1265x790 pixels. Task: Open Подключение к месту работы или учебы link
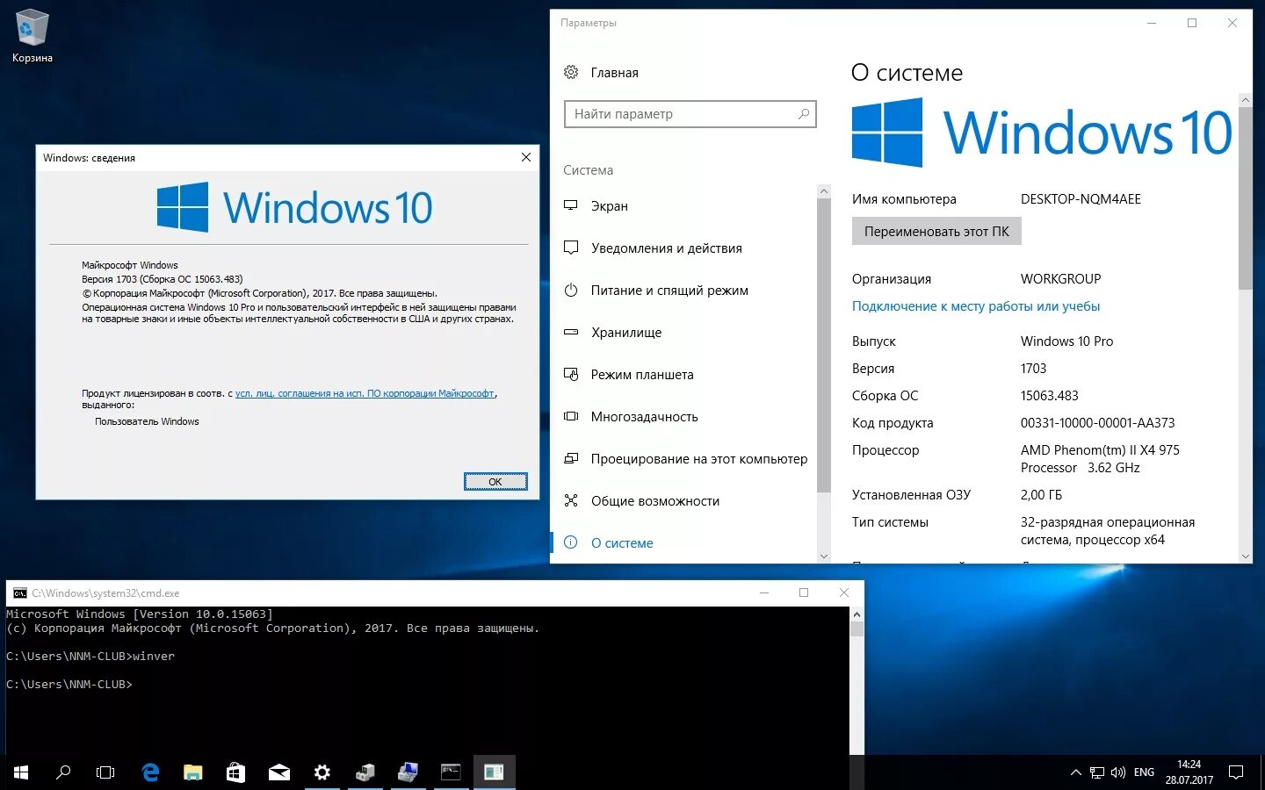pos(976,306)
